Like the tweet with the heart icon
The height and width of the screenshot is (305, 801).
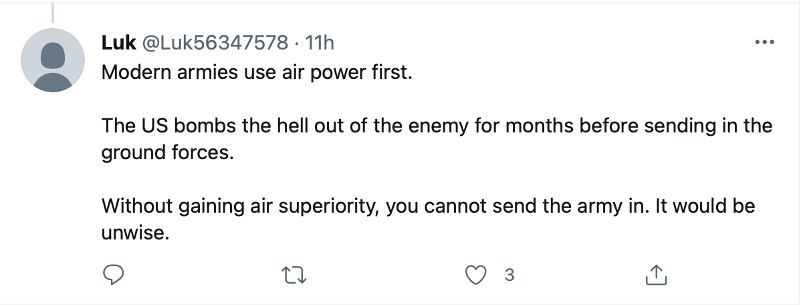475,274
